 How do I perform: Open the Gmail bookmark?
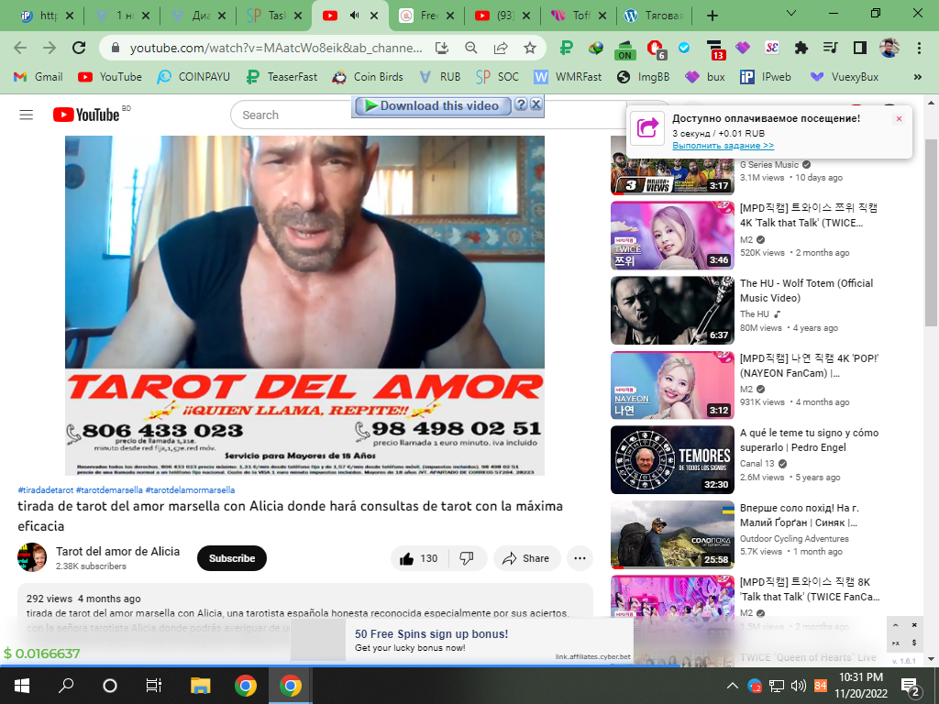point(39,77)
